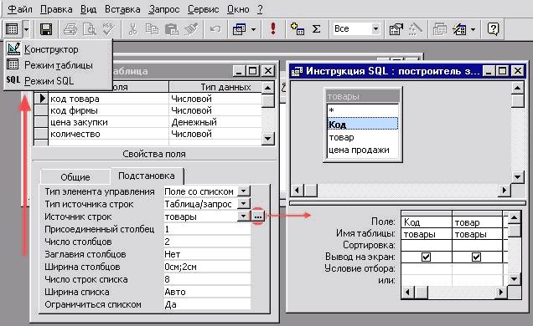This screenshot has height=326, width=533.
Task: Click the ellipsis builder button
Action: tap(258, 216)
